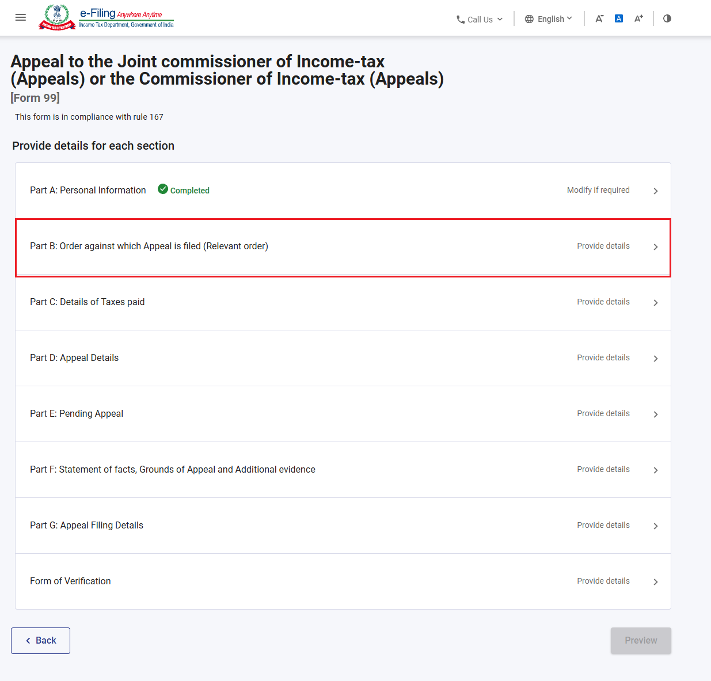
Task: Click Provide details for Part G
Action: [603, 525]
